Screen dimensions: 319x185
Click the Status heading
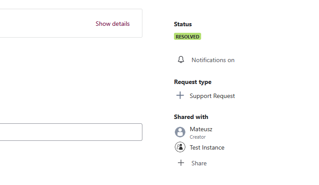tap(183, 24)
